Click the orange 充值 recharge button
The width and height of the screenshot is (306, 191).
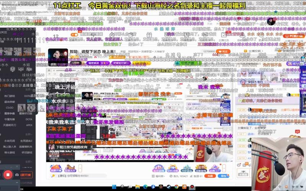pyautogui.click(x=210, y=176)
